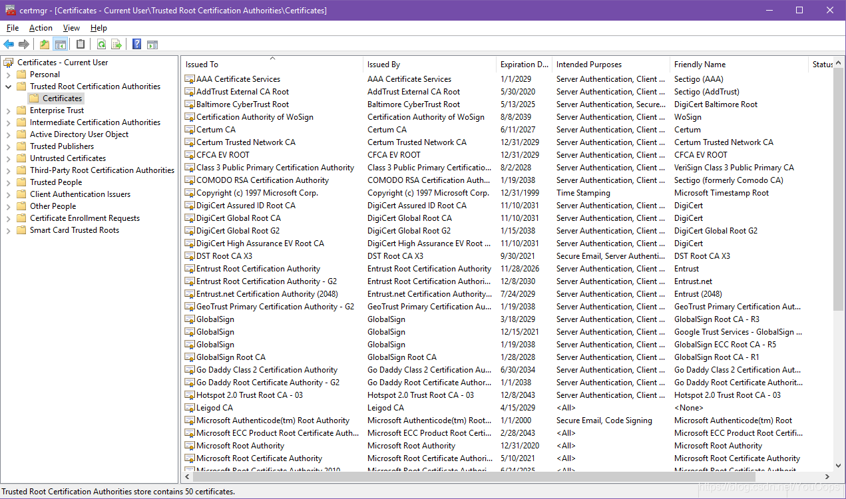This screenshot has width=846, height=499.
Task: Click the folder icon next to Smart Card Trusted Roots
Action: point(21,230)
